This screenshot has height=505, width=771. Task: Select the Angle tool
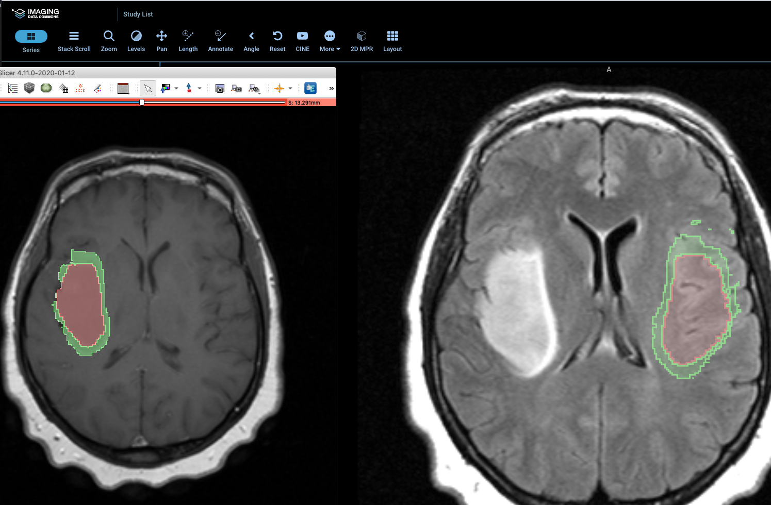tap(251, 41)
